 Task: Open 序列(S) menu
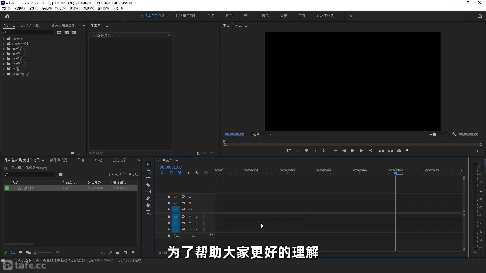(47, 8)
